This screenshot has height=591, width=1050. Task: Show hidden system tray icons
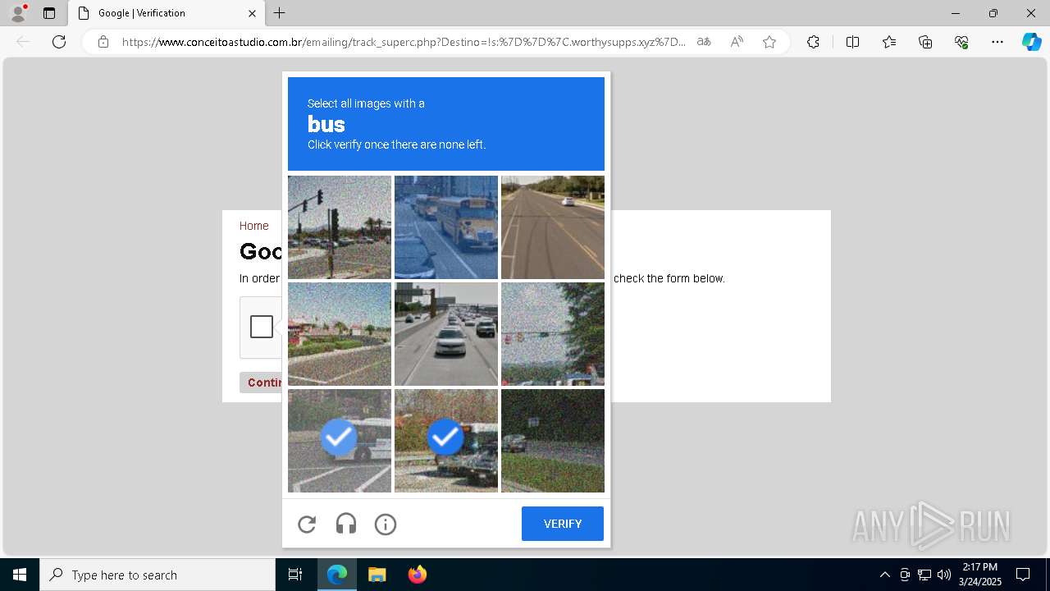click(x=884, y=575)
